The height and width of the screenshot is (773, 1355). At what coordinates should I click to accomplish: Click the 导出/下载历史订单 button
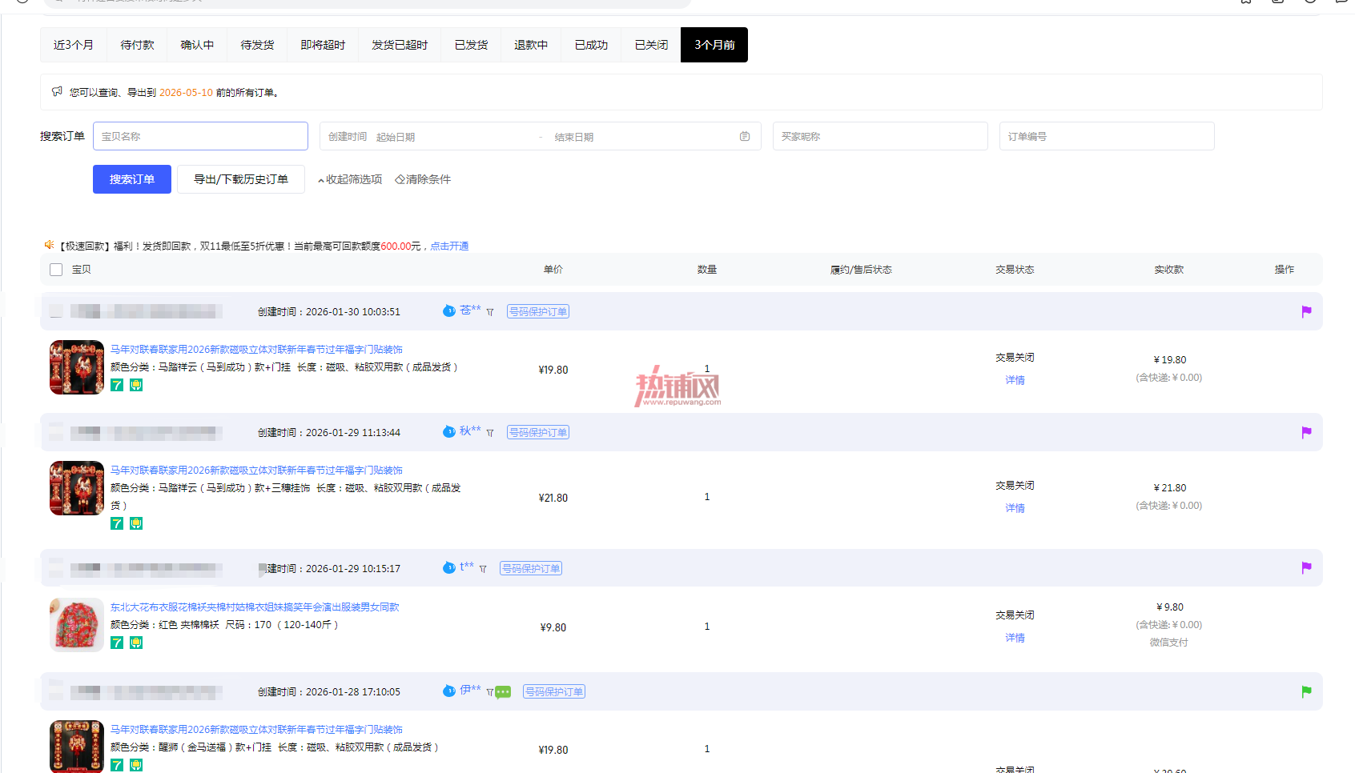pyautogui.click(x=241, y=179)
